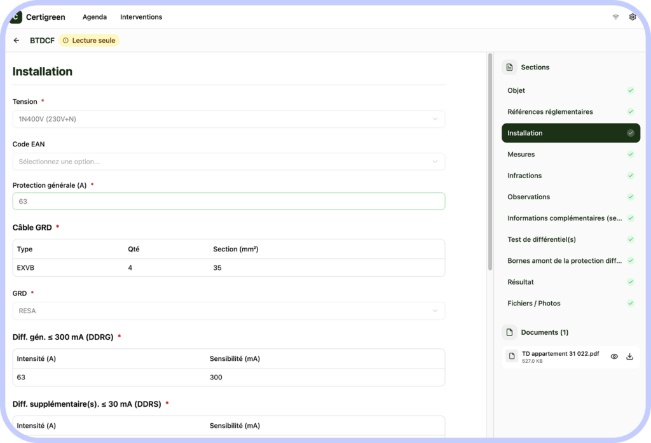The width and height of the screenshot is (651, 443).
Task: Click the Cable GRD Type column header
Action: pos(25,250)
